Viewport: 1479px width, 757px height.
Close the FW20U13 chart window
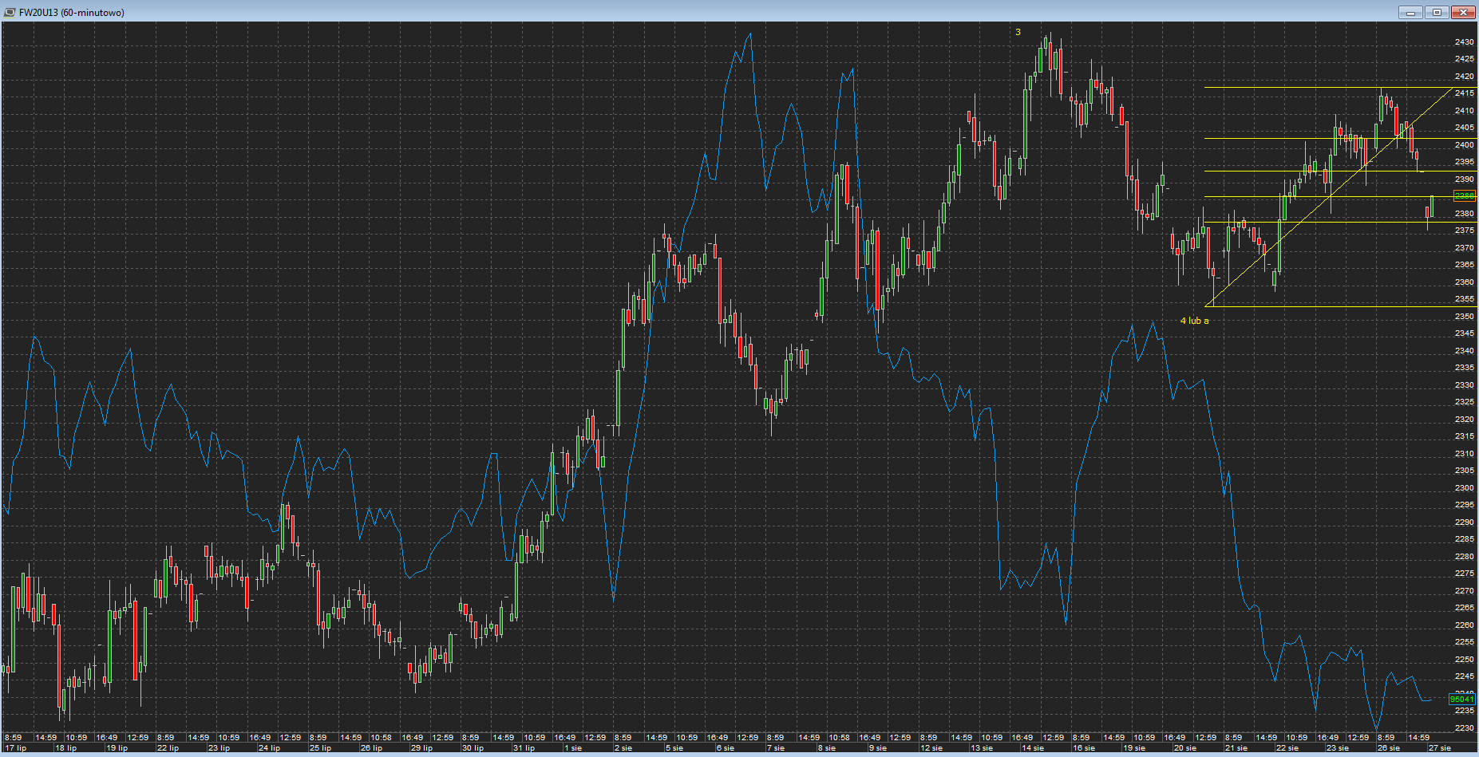(1463, 12)
